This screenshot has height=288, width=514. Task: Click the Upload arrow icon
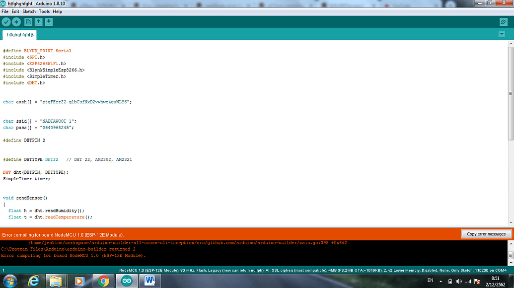point(16,21)
